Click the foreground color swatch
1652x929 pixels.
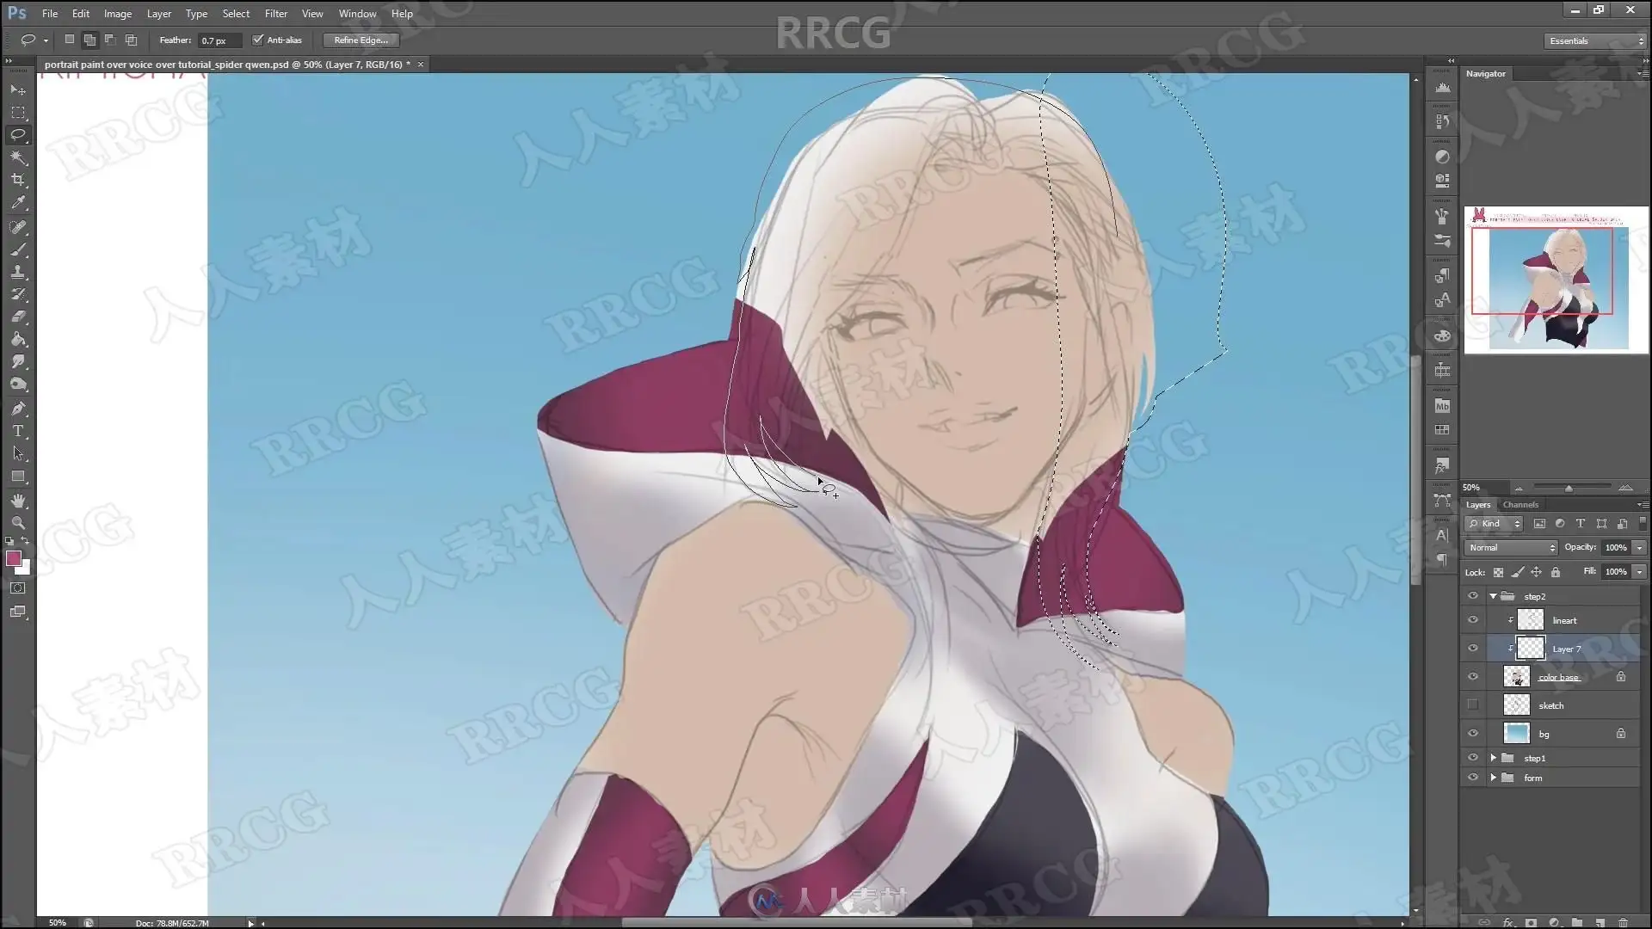(13, 559)
